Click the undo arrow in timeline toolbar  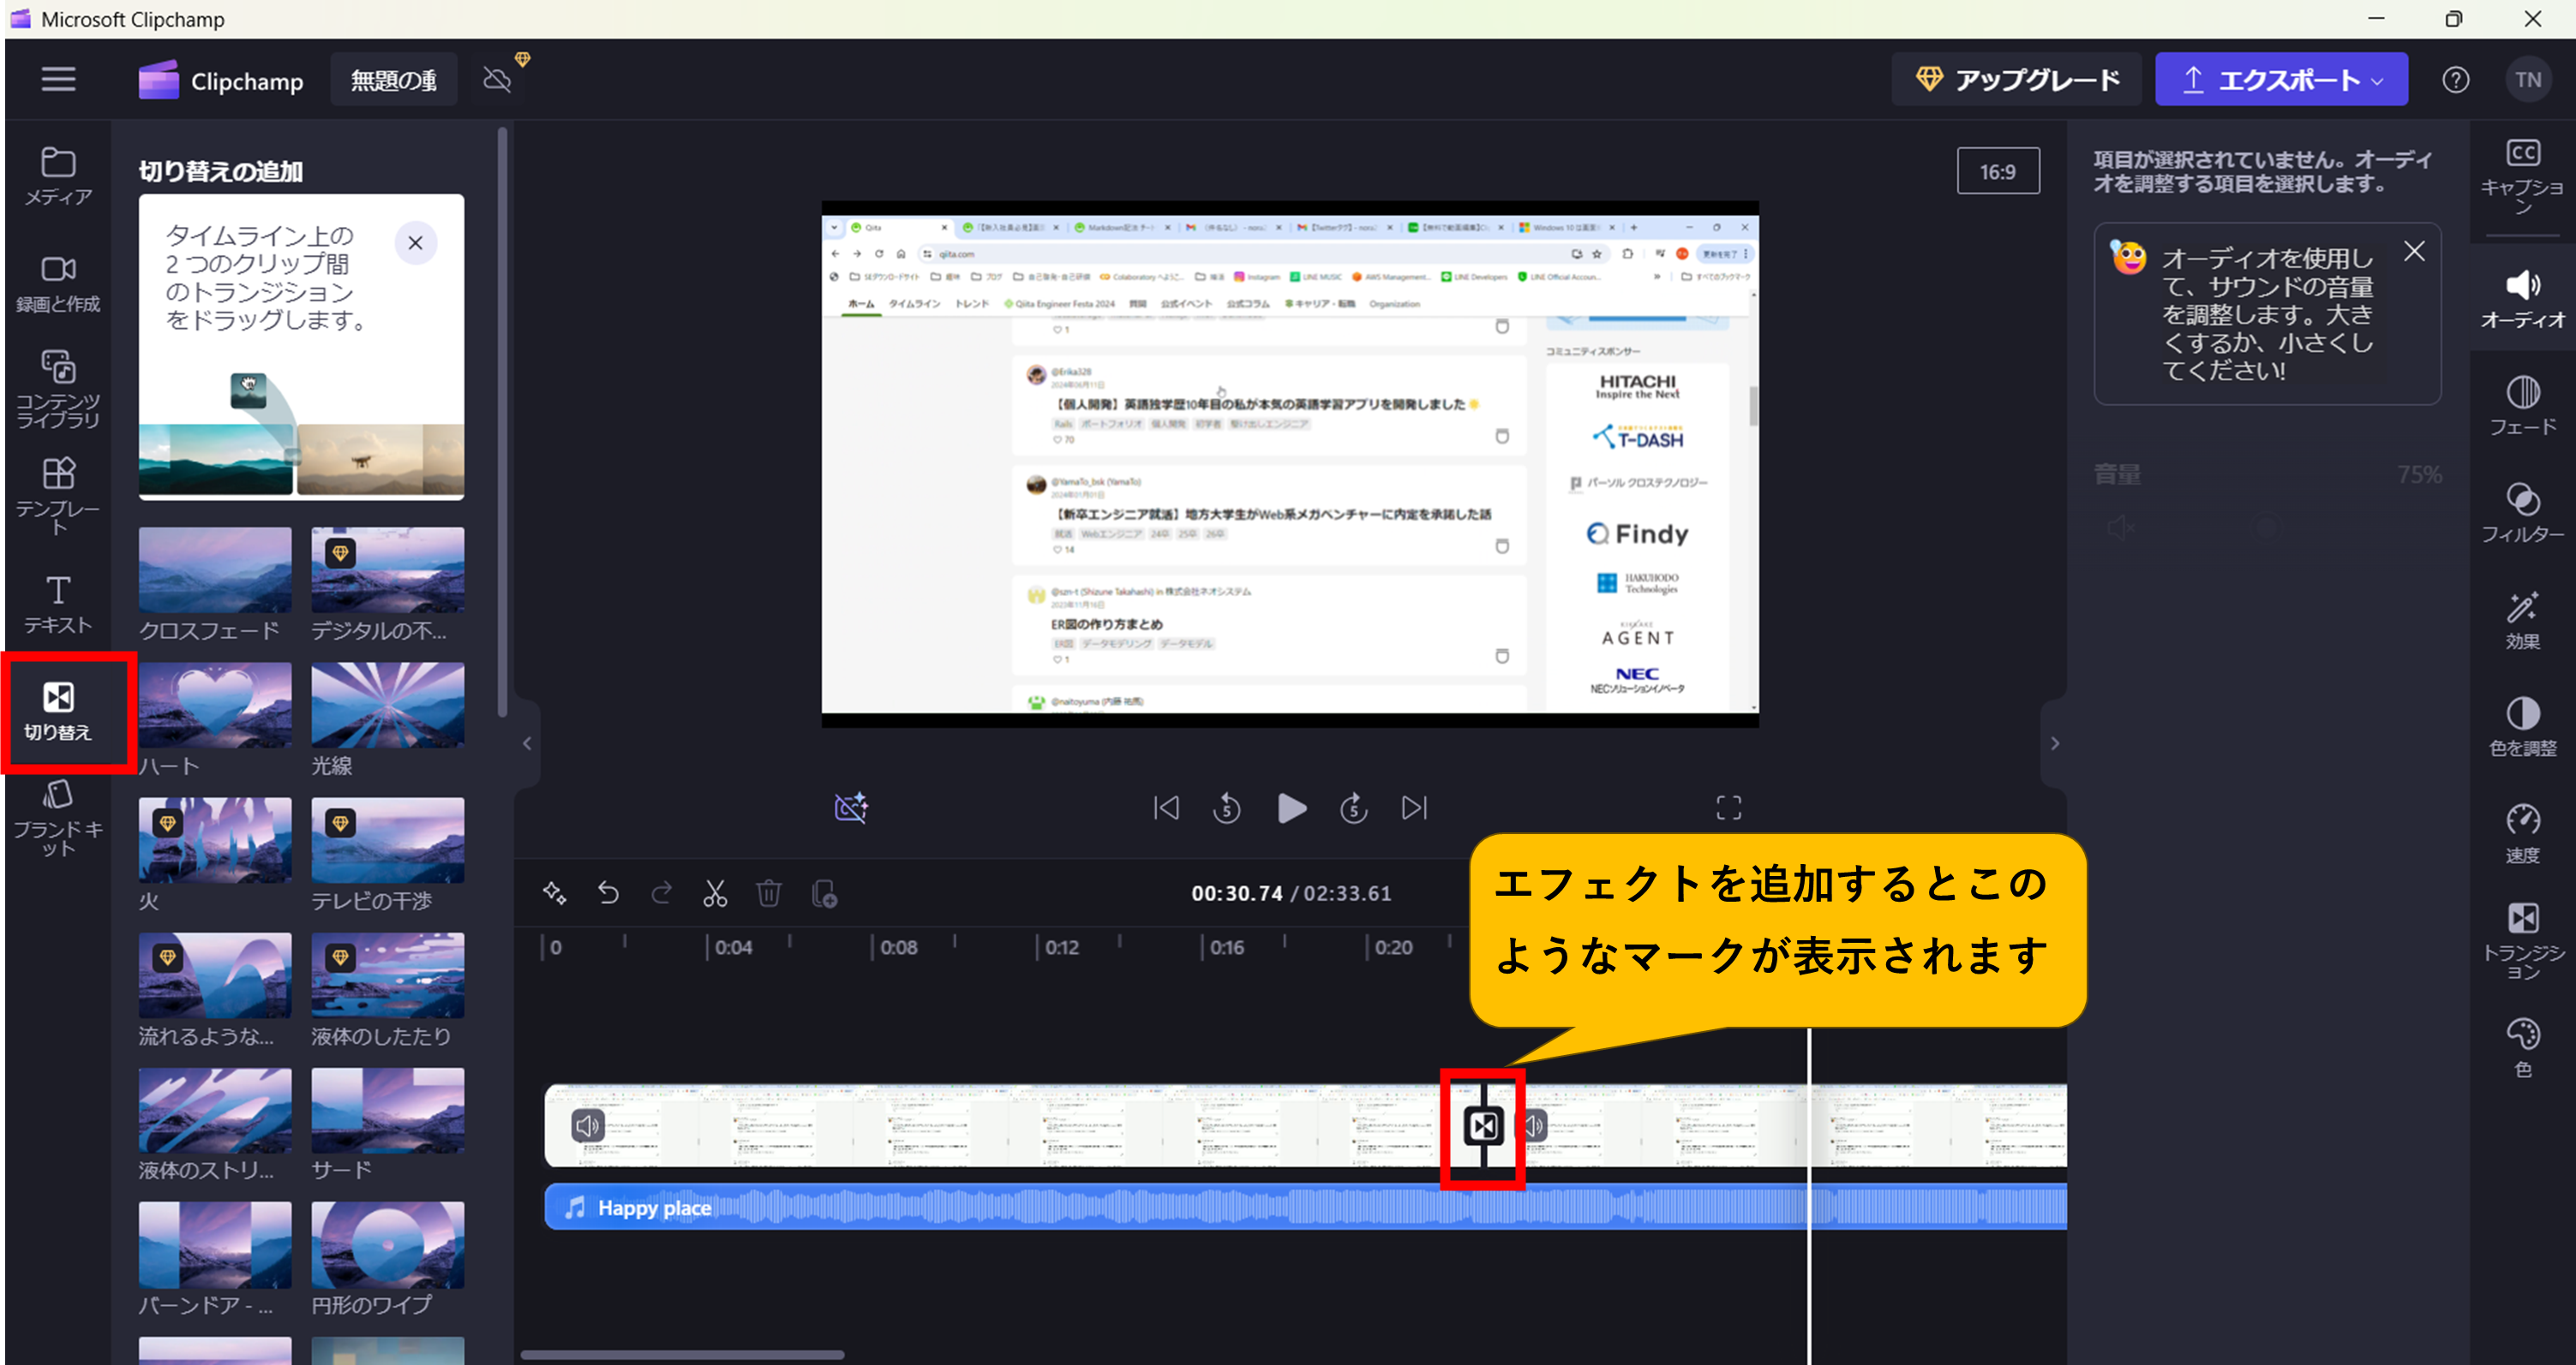point(608,892)
